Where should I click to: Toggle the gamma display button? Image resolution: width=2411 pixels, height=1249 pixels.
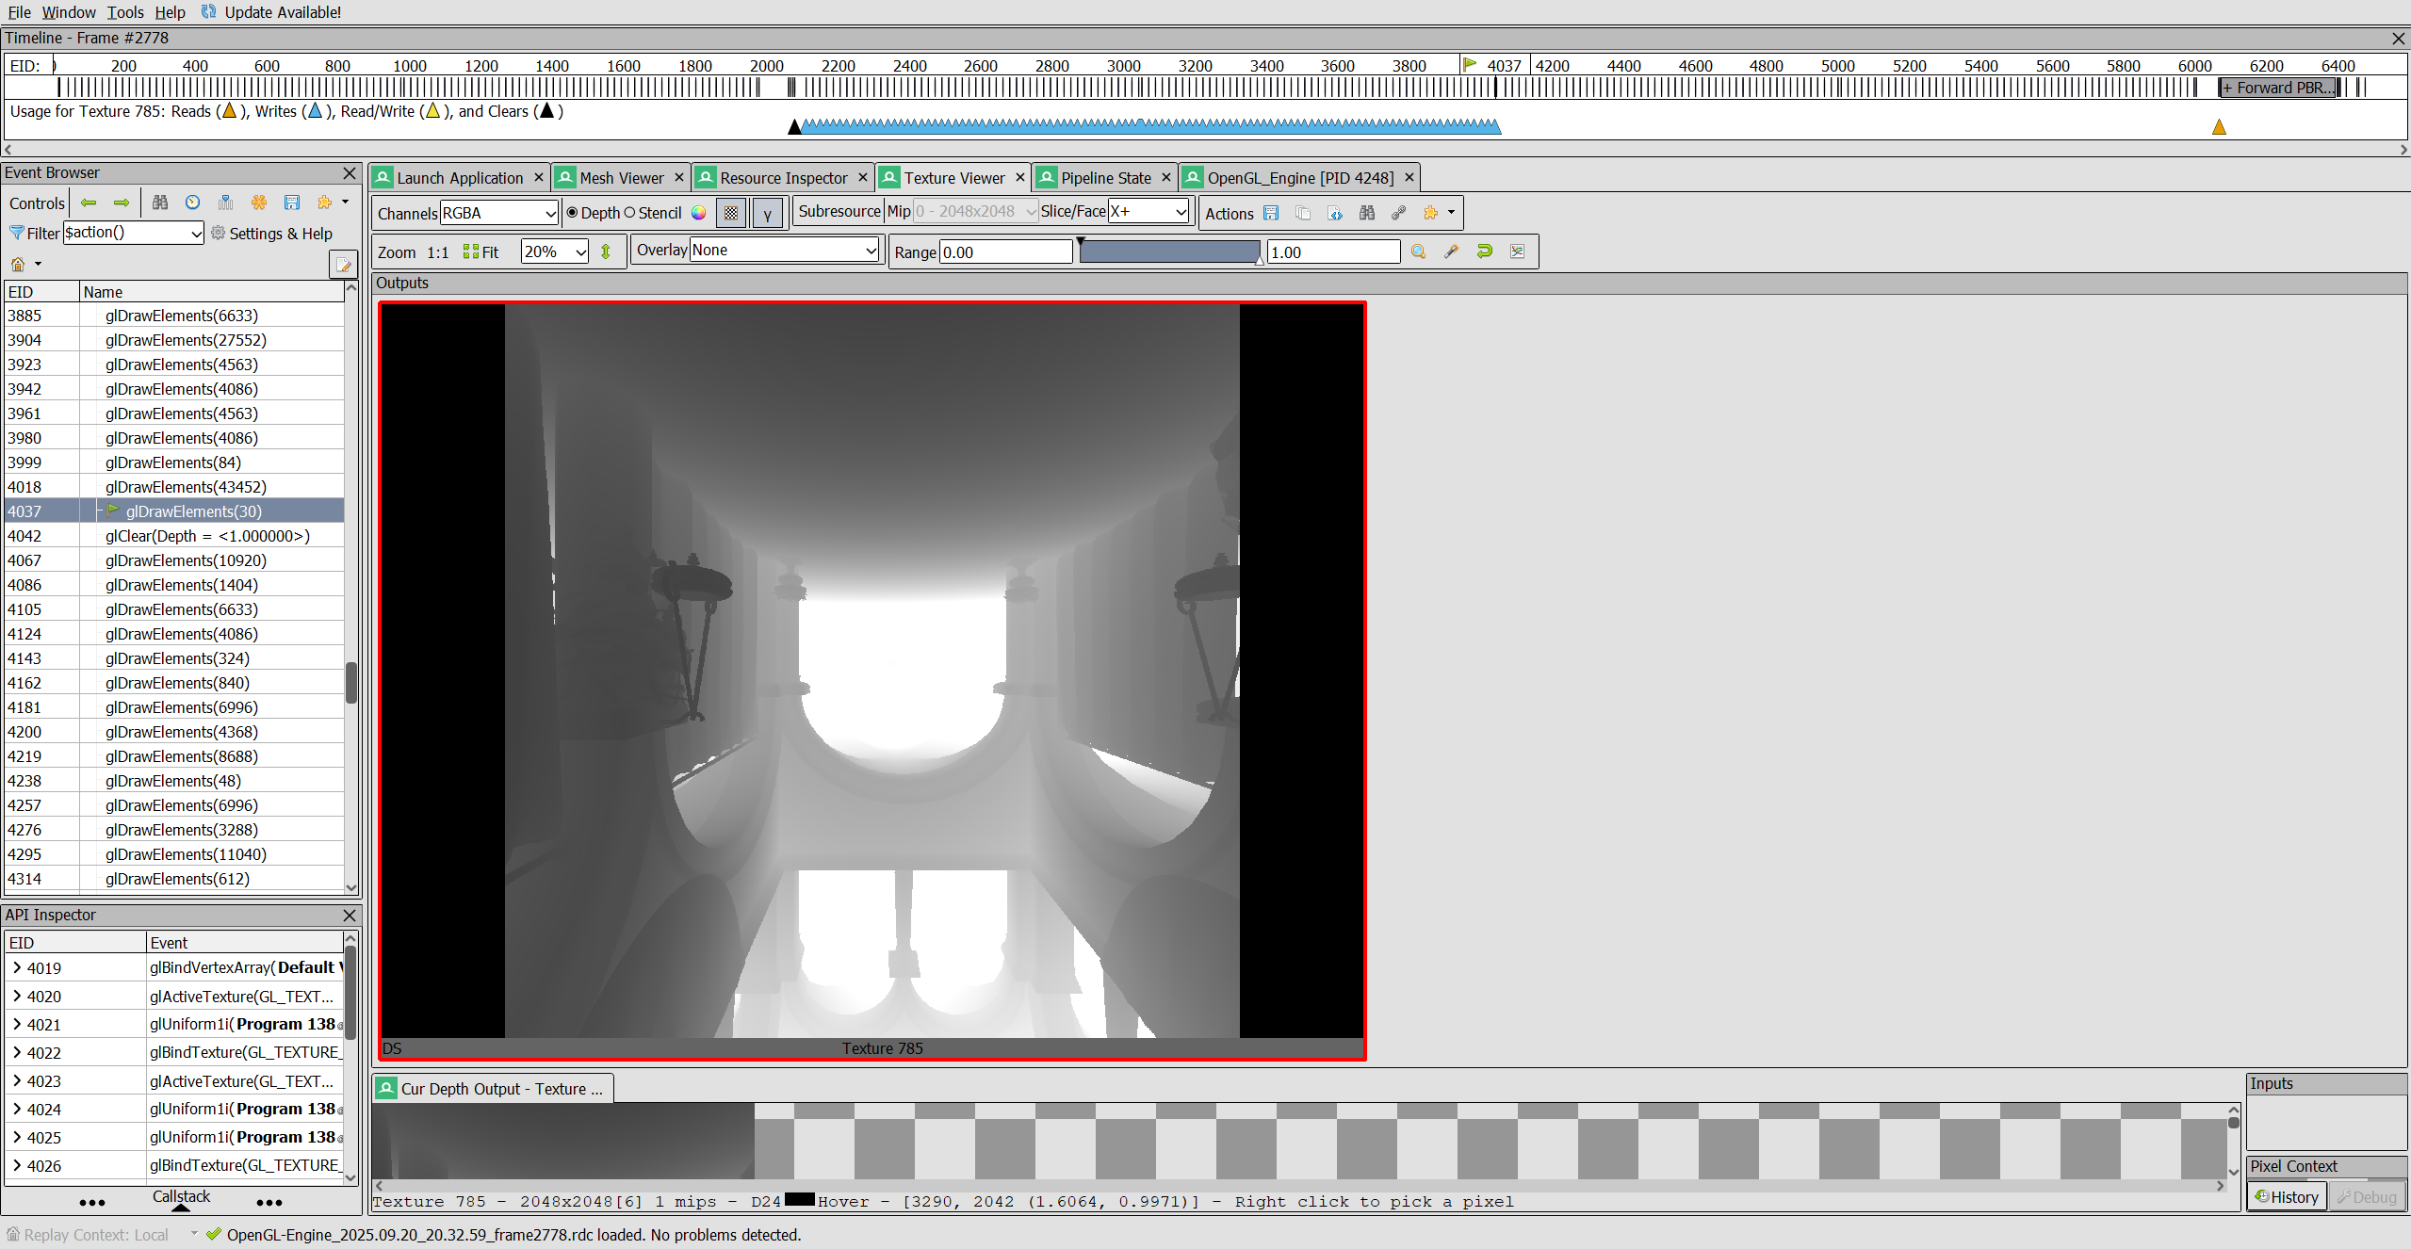click(767, 213)
